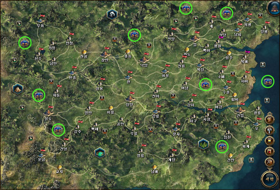Click the round crossed-swords button above 세력
Image resolution: width=280 pixels, height=190 pixels.
pos(269,162)
